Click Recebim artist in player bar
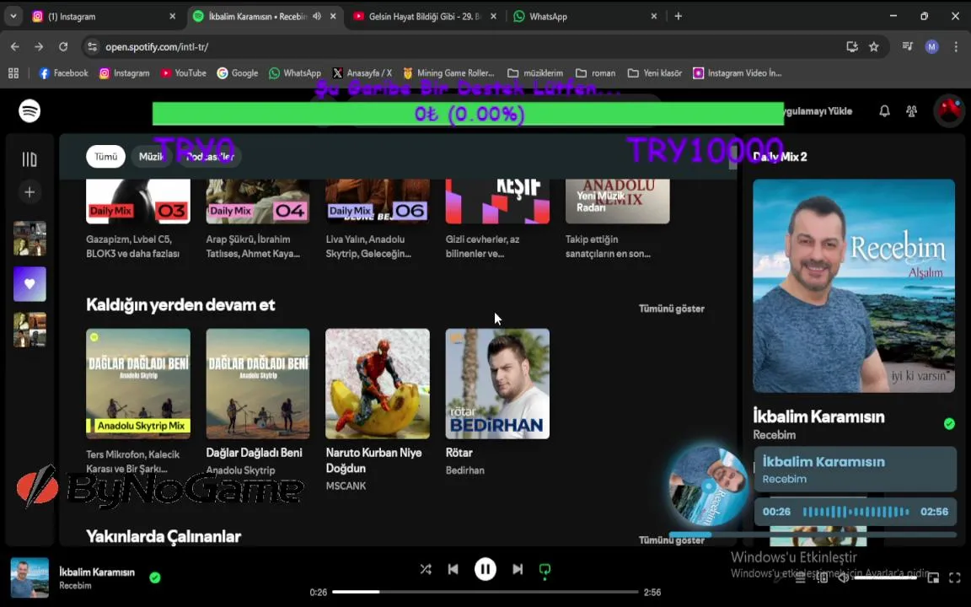The image size is (971, 607). (75, 585)
